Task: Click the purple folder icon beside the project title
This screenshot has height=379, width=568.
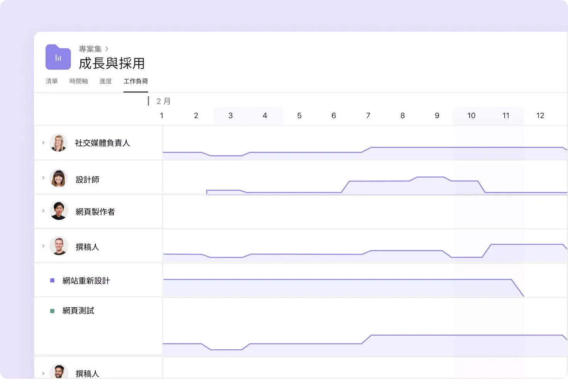Action: pos(58,57)
